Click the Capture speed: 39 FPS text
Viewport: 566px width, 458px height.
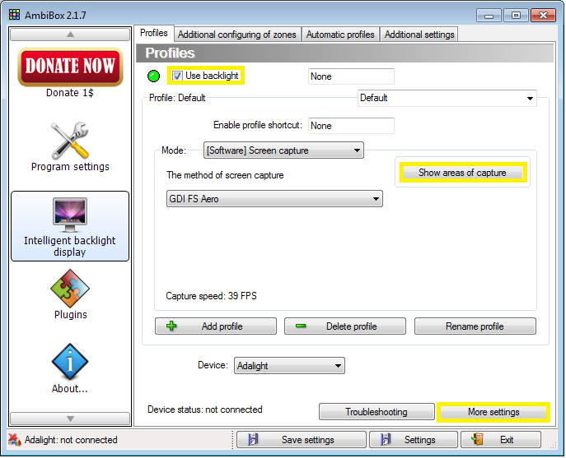[211, 296]
